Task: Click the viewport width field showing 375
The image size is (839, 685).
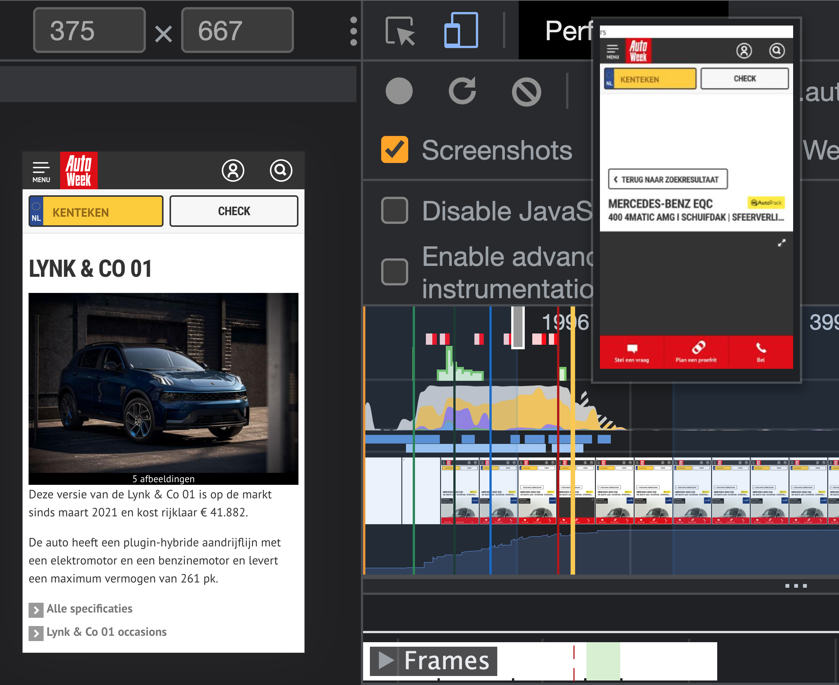Action: [89, 31]
